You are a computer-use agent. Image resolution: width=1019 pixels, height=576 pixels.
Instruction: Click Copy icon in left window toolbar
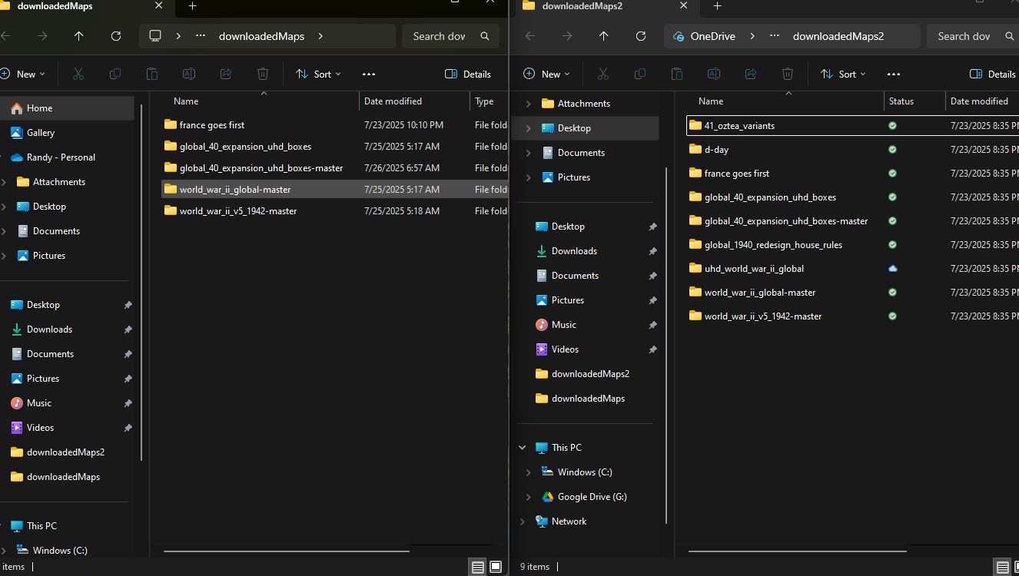(115, 74)
